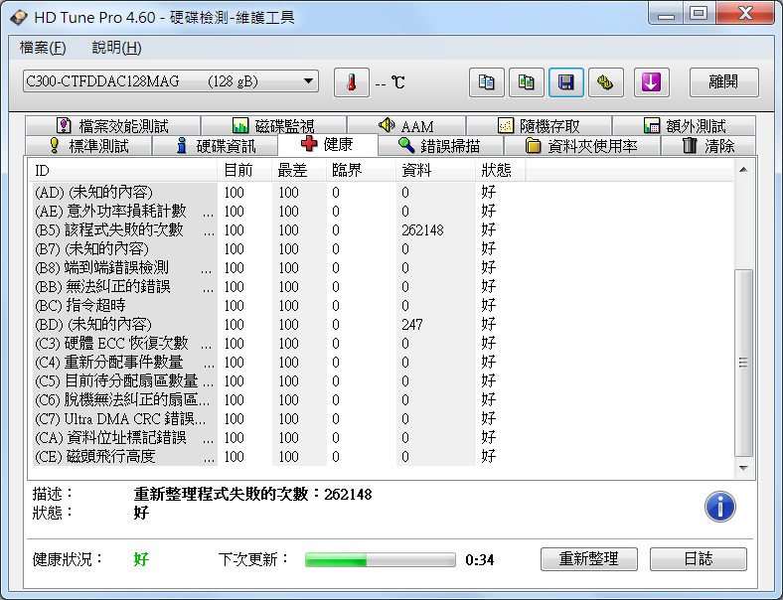Image resolution: width=783 pixels, height=600 pixels.
Task: Select the (B8) 端到端錯誤檢測 row
Action: pos(382,268)
